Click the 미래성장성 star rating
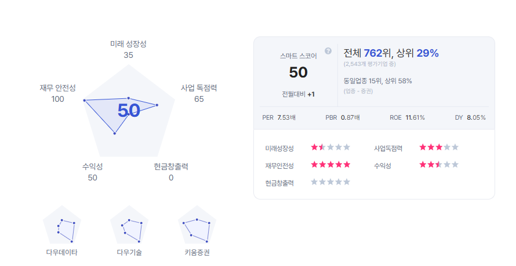The image size is (516, 266). [330, 147]
